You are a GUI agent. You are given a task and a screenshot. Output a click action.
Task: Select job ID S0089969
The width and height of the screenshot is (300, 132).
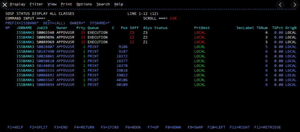click(x=45, y=42)
